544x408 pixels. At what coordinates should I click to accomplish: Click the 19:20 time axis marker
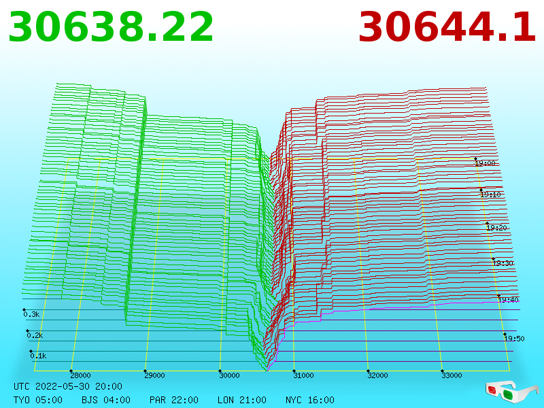497,228
